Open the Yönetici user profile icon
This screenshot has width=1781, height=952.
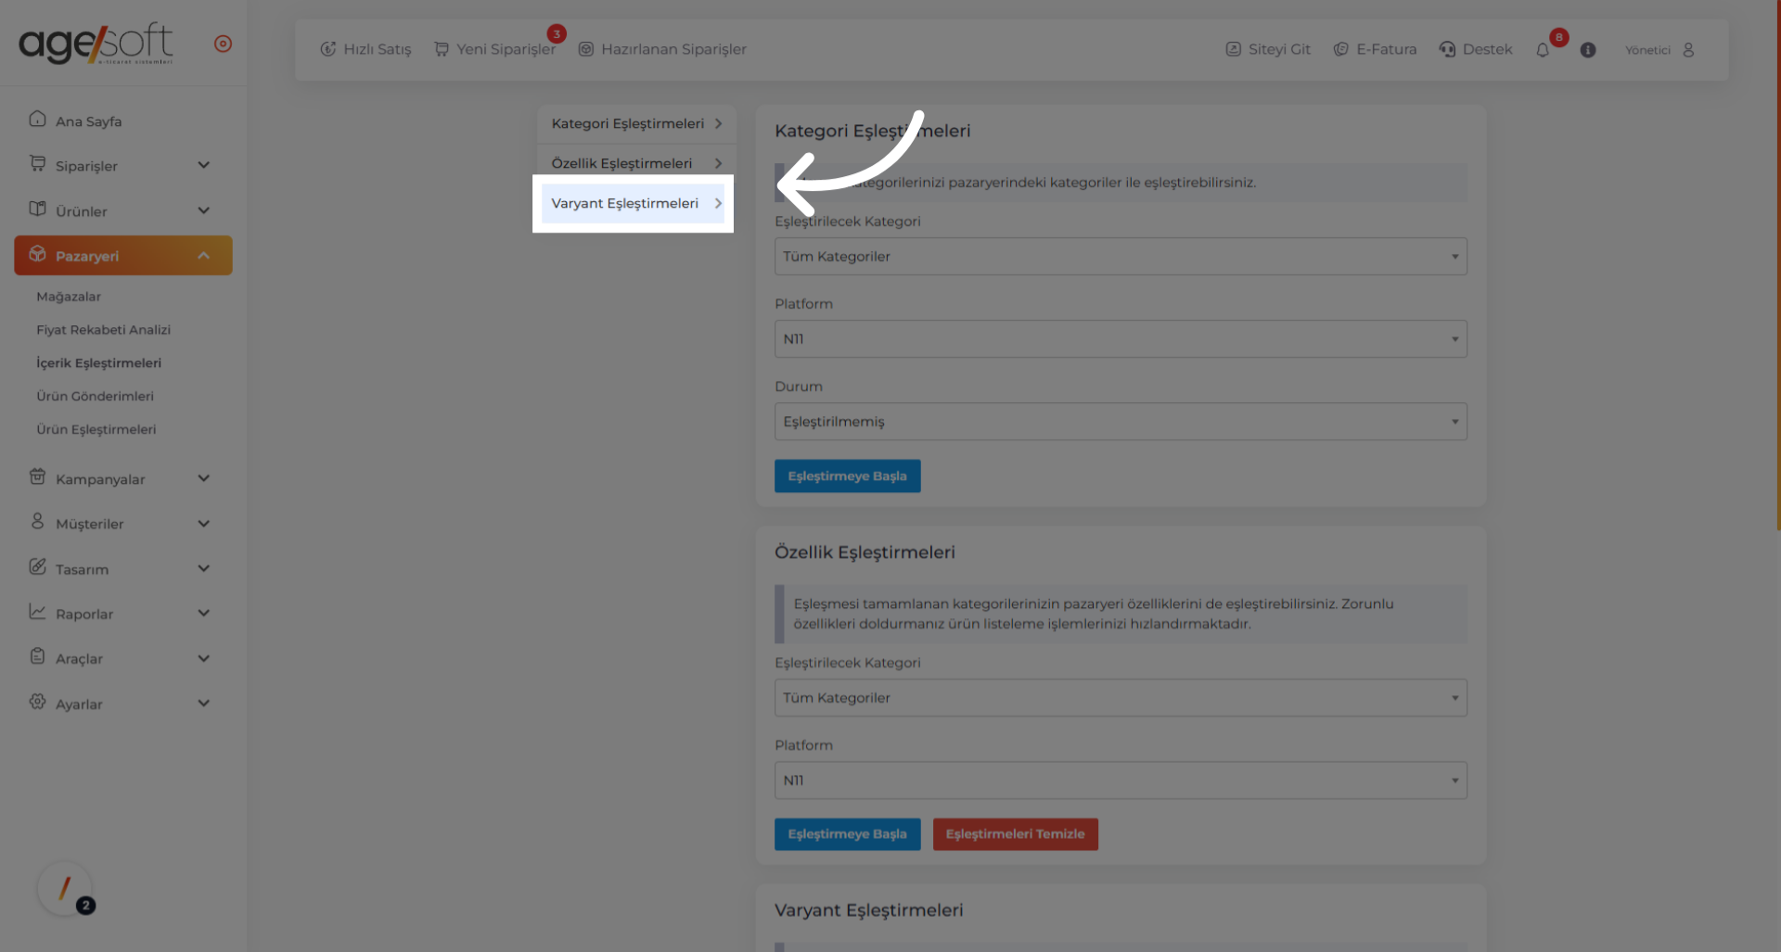point(1688,50)
